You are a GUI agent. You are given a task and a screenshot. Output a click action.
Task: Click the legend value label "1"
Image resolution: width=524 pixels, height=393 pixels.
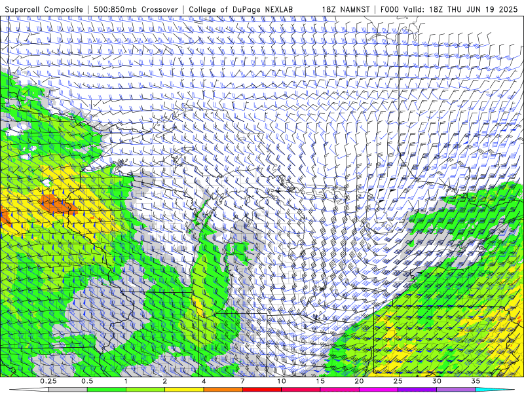(x=126, y=381)
